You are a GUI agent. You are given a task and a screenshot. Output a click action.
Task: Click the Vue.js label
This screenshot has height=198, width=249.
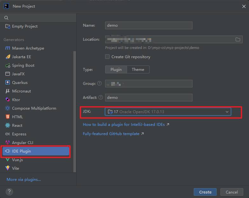pyautogui.click(x=17, y=160)
